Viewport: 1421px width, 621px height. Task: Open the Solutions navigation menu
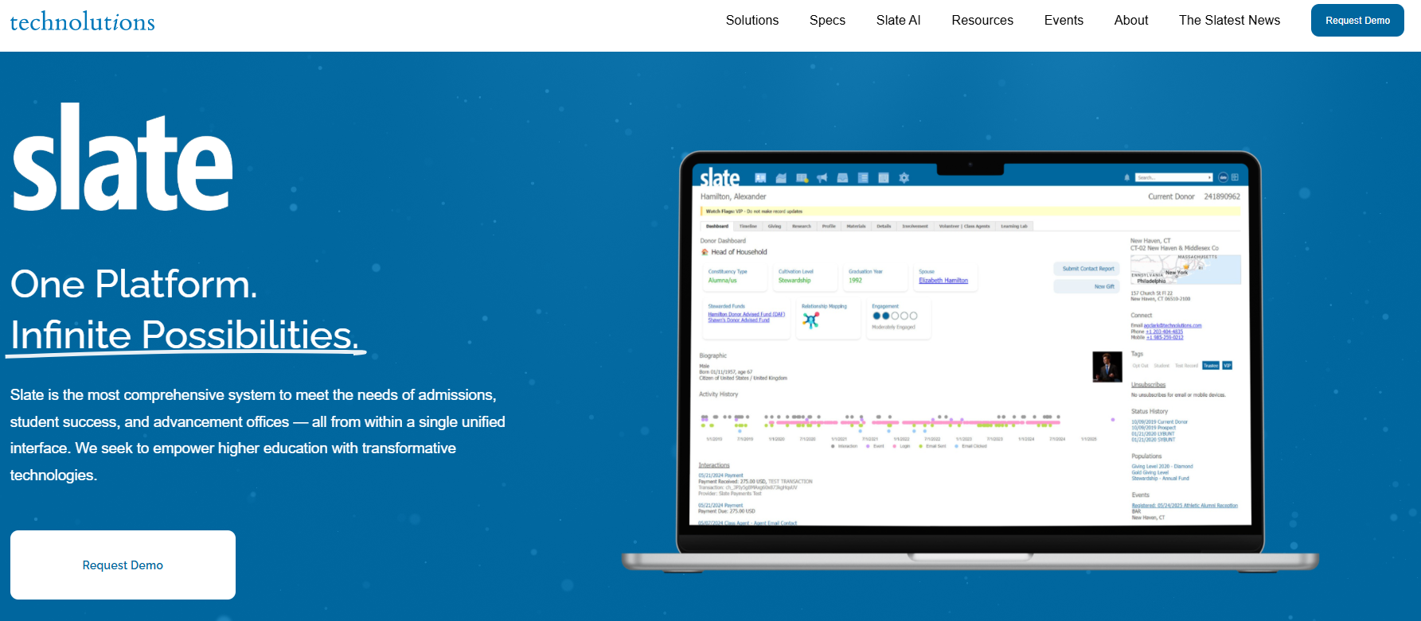pyautogui.click(x=751, y=21)
